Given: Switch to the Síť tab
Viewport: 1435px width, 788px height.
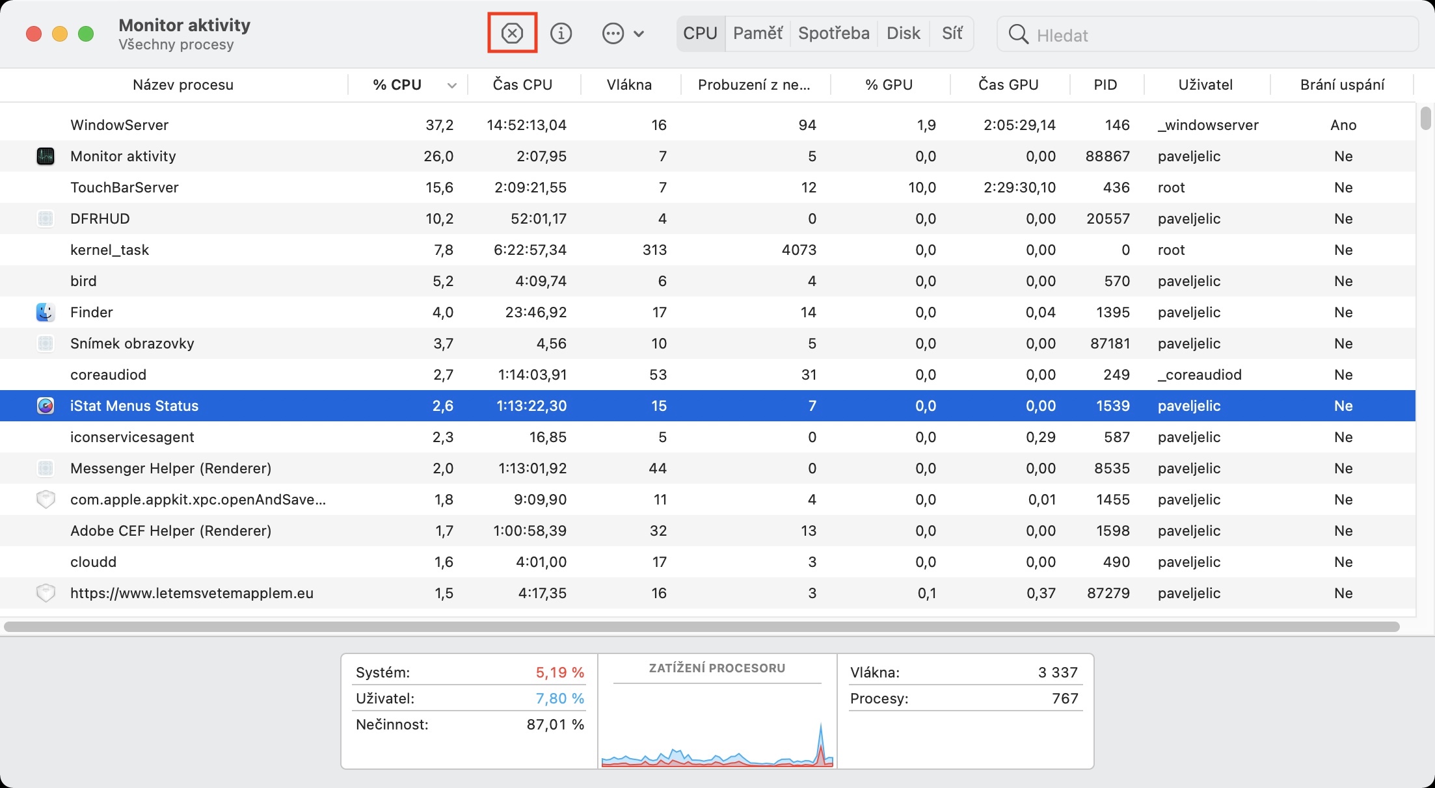Looking at the screenshot, I should tap(952, 33).
